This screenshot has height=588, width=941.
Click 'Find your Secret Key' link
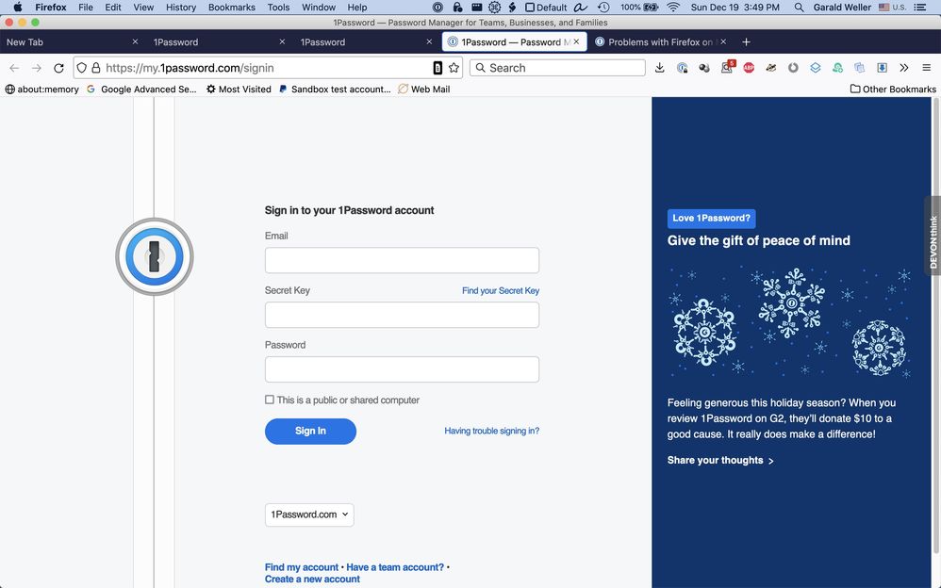click(500, 291)
